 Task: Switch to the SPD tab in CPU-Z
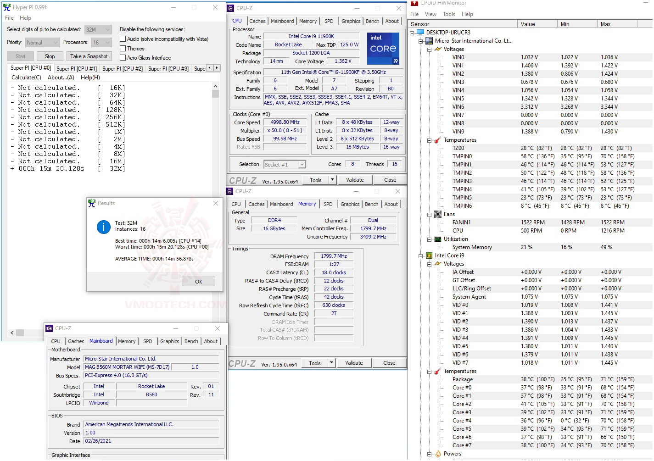[329, 21]
